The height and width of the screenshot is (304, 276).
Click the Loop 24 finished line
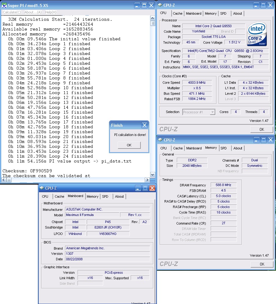point(51,156)
